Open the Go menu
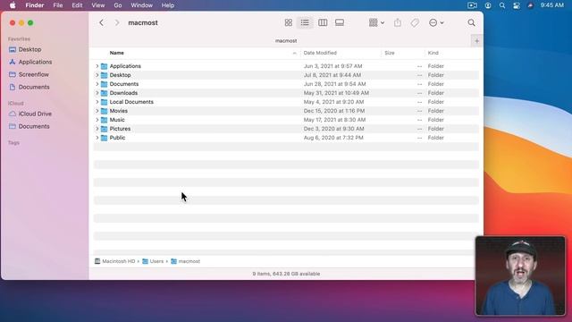The width and height of the screenshot is (572, 322). point(117,5)
